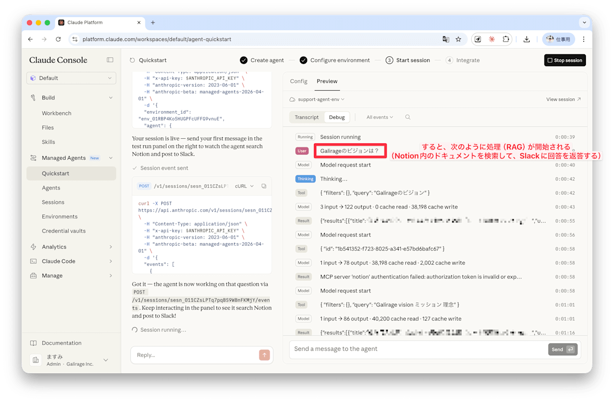Screen dimensions: 614x402
Task: Open the browser tab list chevron
Action: pyautogui.click(x=584, y=23)
